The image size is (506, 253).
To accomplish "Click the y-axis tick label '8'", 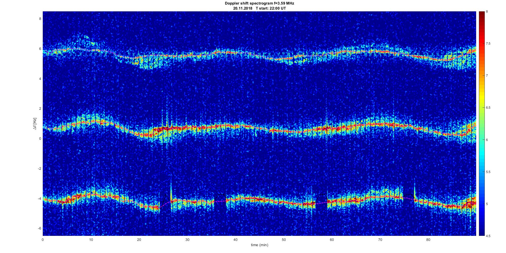I will pos(40,19).
